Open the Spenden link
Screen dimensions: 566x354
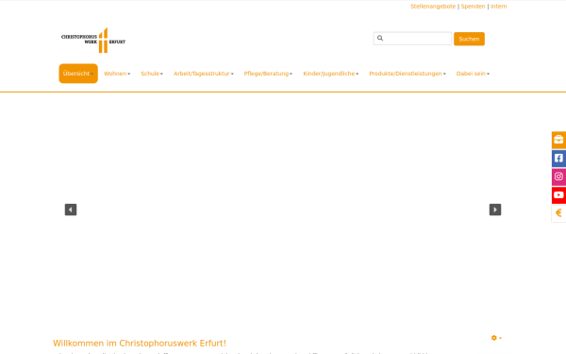(473, 7)
